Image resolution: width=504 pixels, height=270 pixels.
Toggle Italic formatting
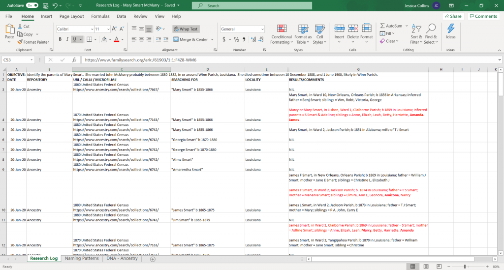click(x=67, y=39)
